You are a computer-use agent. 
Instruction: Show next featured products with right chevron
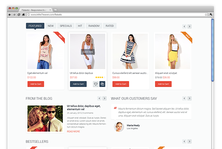[x=189, y=27]
